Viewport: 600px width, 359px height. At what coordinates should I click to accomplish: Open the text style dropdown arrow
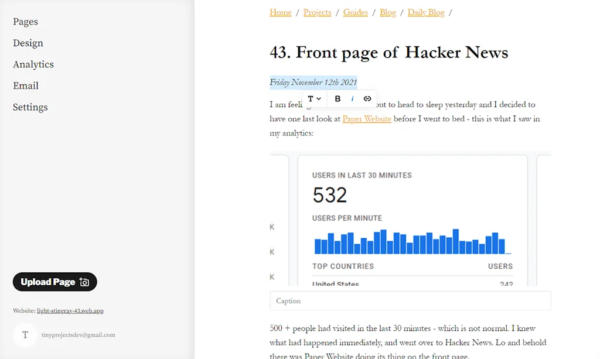click(319, 98)
